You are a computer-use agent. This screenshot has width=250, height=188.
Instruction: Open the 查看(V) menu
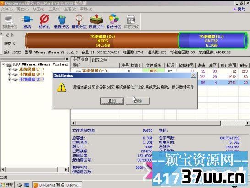point(70,9)
